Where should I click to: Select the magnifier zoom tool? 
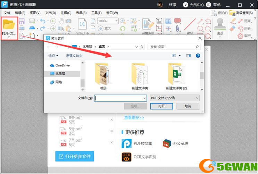(123, 21)
